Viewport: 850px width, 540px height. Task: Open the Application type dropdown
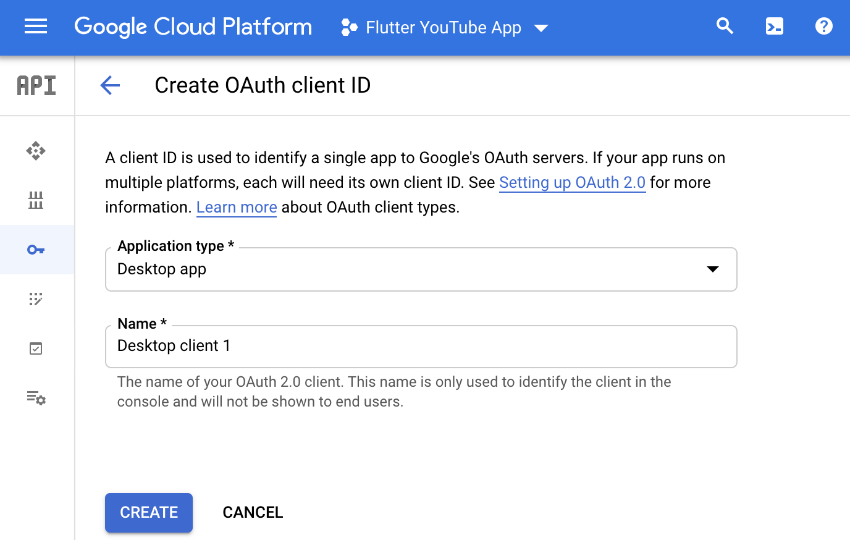tap(408, 269)
